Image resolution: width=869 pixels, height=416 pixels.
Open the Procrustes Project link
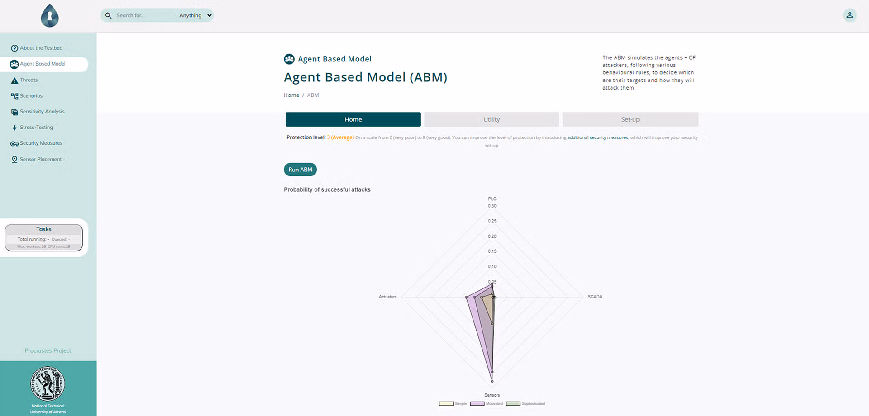point(48,350)
